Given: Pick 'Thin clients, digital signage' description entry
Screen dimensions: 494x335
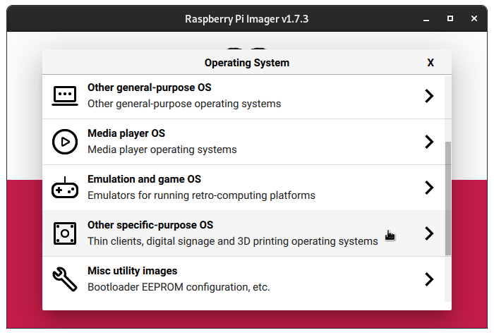Looking at the screenshot, I should click(232, 241).
